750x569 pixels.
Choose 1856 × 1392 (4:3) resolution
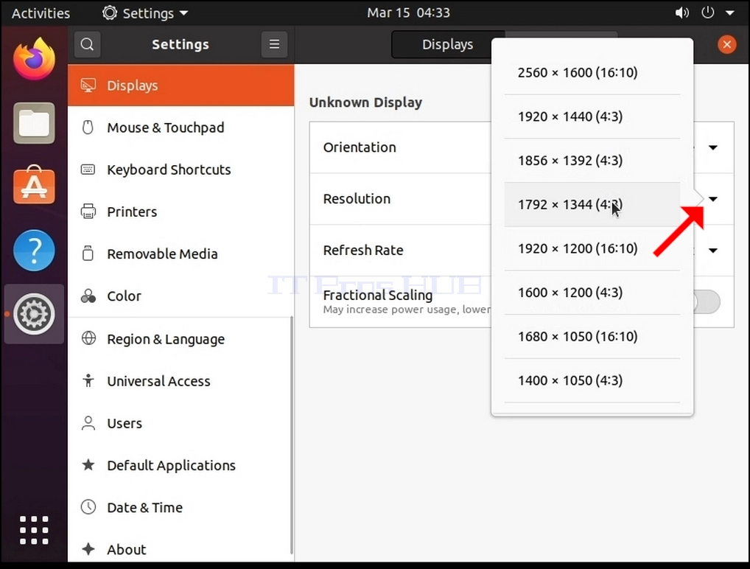592,161
